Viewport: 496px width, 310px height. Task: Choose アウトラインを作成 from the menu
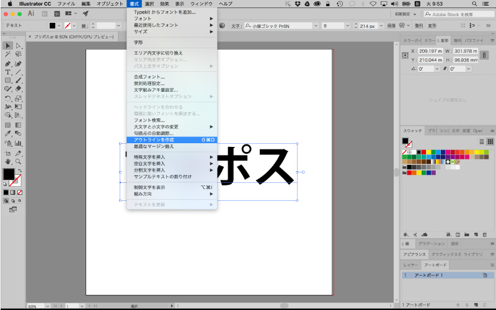click(154, 140)
